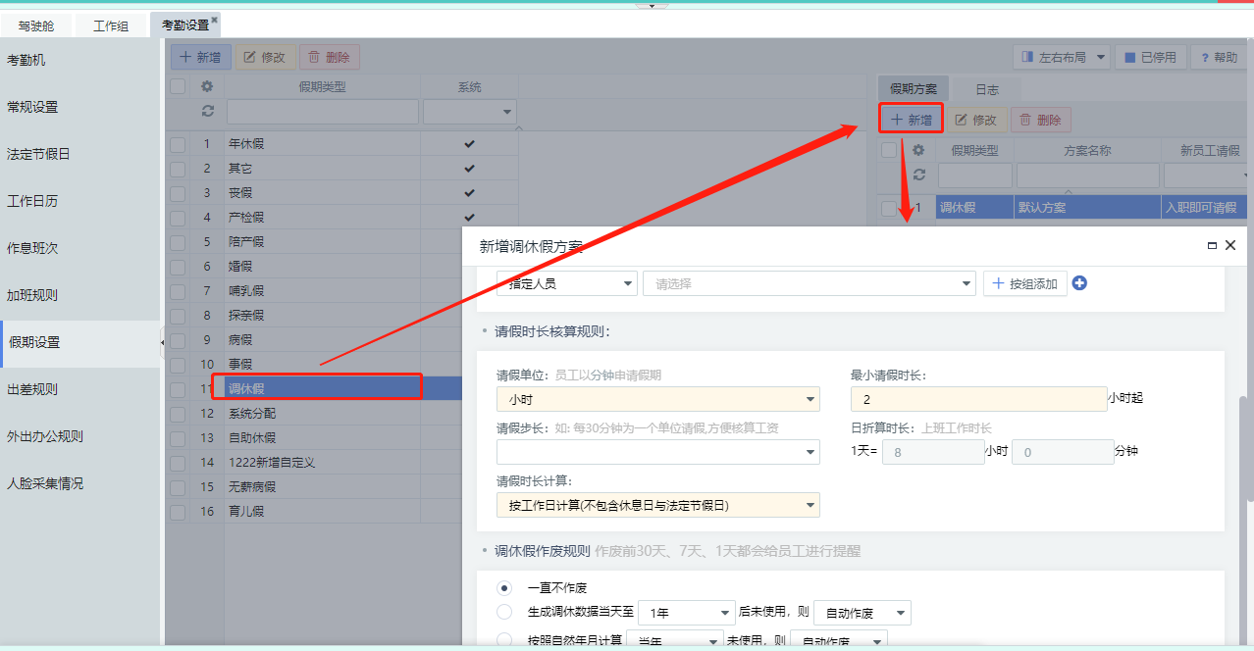Open the 自动作废 dropdown after 后未使用
Screen dimensions: 1254x651
(x=862, y=613)
